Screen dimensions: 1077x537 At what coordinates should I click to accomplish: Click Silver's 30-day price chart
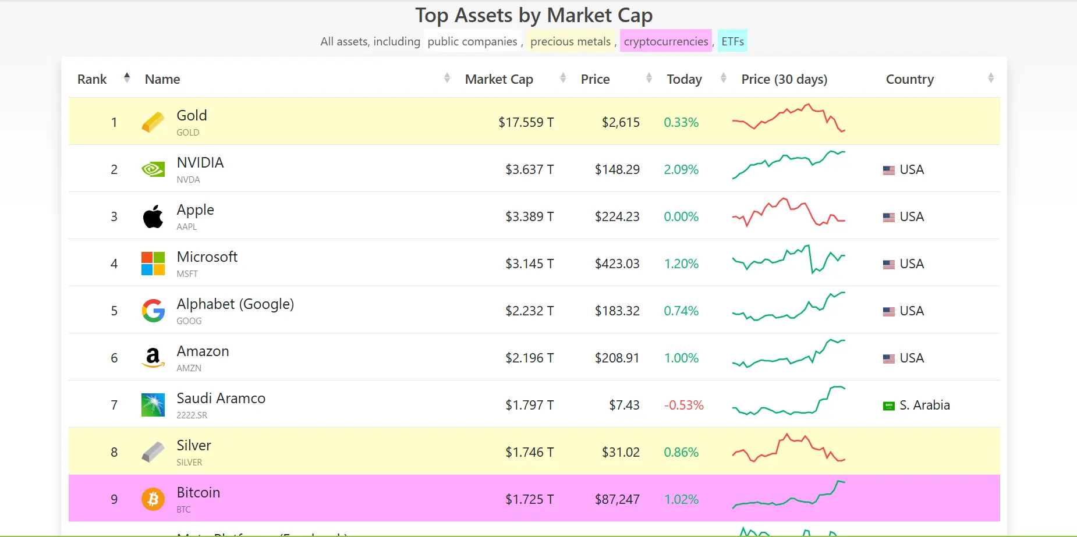click(x=789, y=448)
